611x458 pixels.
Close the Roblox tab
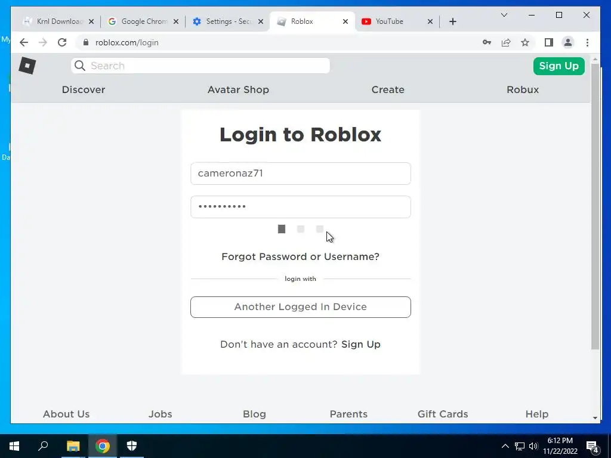(345, 21)
